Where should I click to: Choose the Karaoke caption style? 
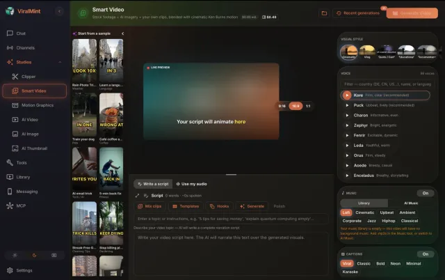350,272
